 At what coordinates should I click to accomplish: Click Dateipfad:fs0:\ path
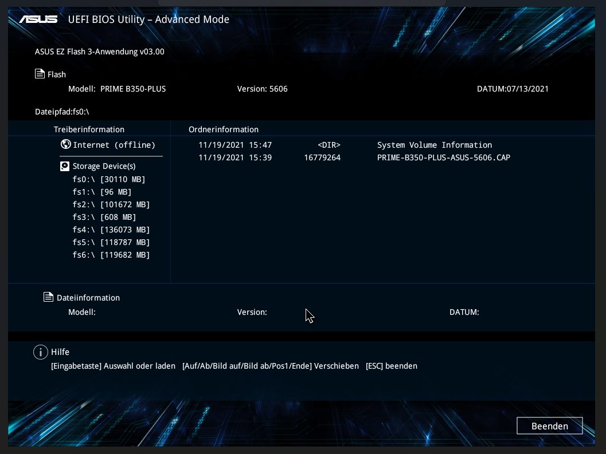[62, 112]
